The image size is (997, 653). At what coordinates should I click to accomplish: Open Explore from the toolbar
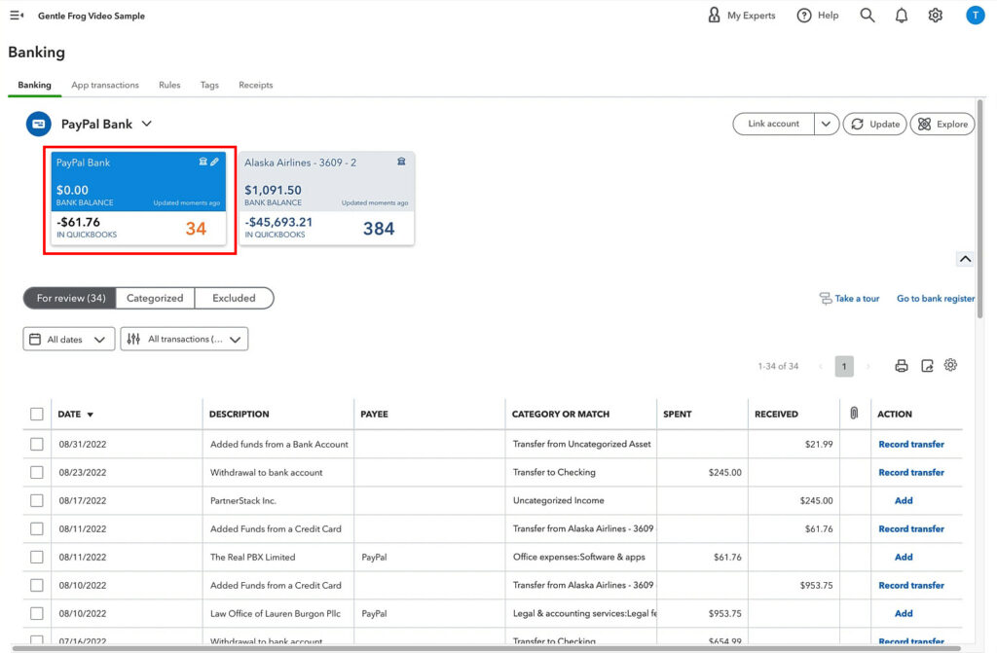point(942,124)
